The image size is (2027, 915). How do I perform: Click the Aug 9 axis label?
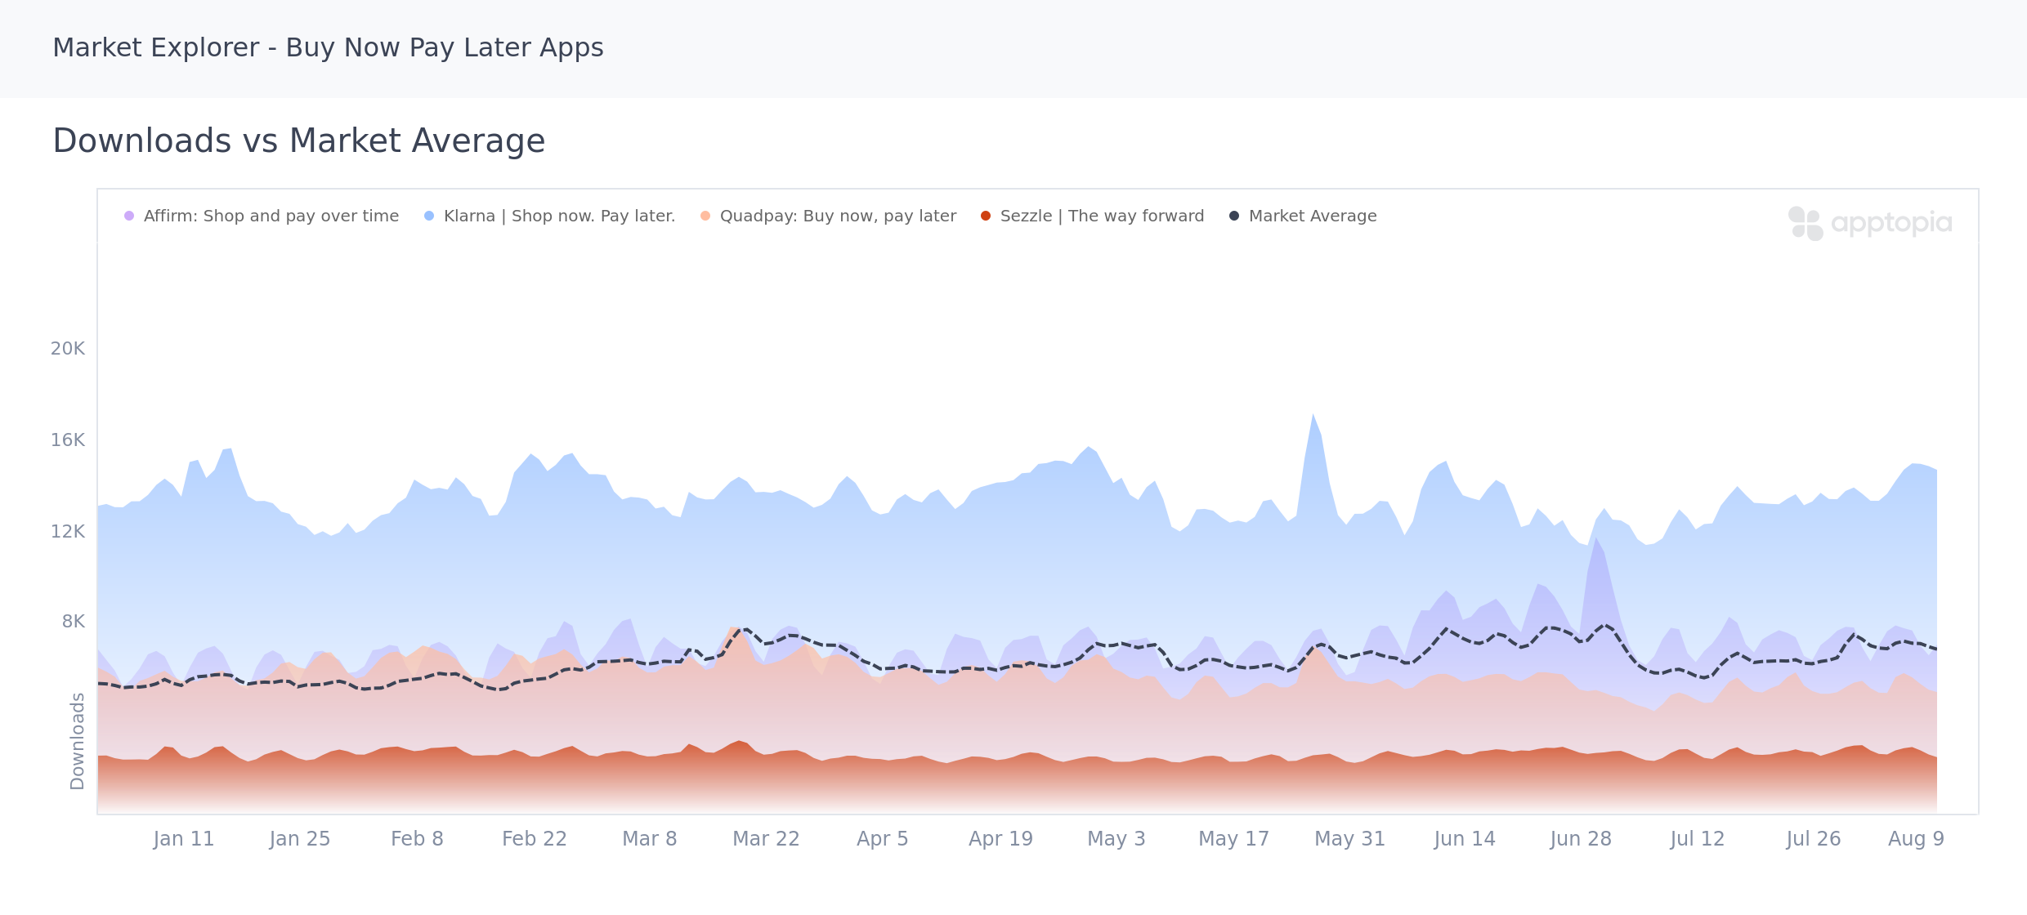[1916, 838]
